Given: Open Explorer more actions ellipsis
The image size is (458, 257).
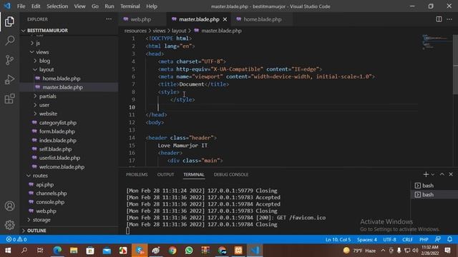Looking at the screenshot, I should (109, 19).
